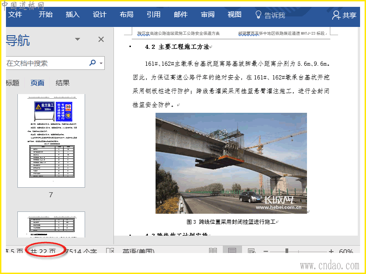
Task: Click the word count in status bar
Action: click(x=81, y=251)
